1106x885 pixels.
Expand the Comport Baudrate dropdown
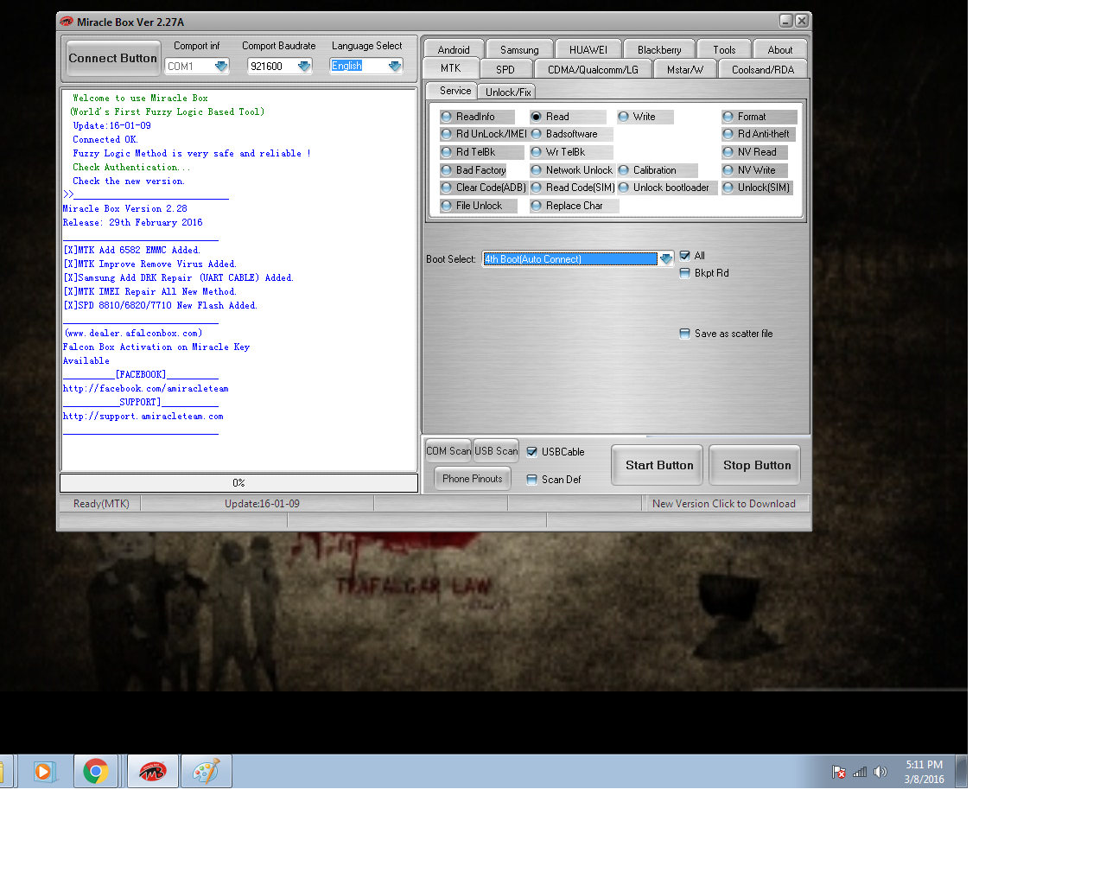click(304, 67)
